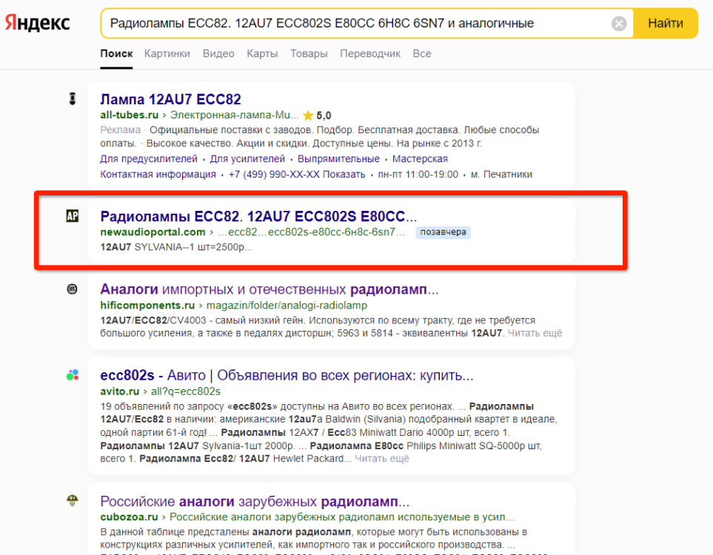Open the Переводчик tab

pyautogui.click(x=370, y=53)
